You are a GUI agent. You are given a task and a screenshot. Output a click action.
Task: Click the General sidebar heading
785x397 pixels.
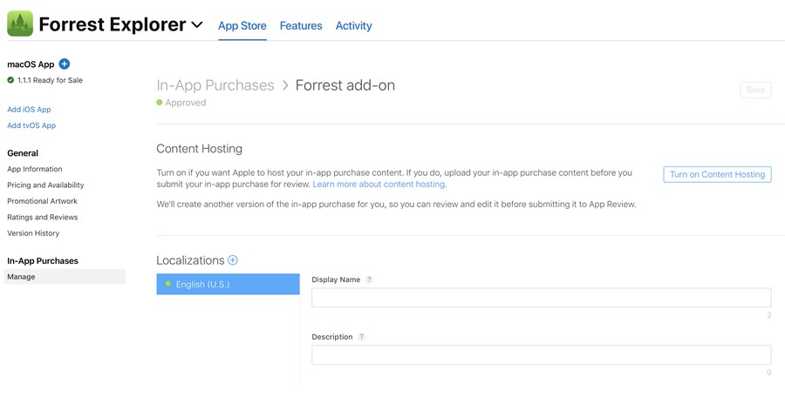pyautogui.click(x=23, y=153)
